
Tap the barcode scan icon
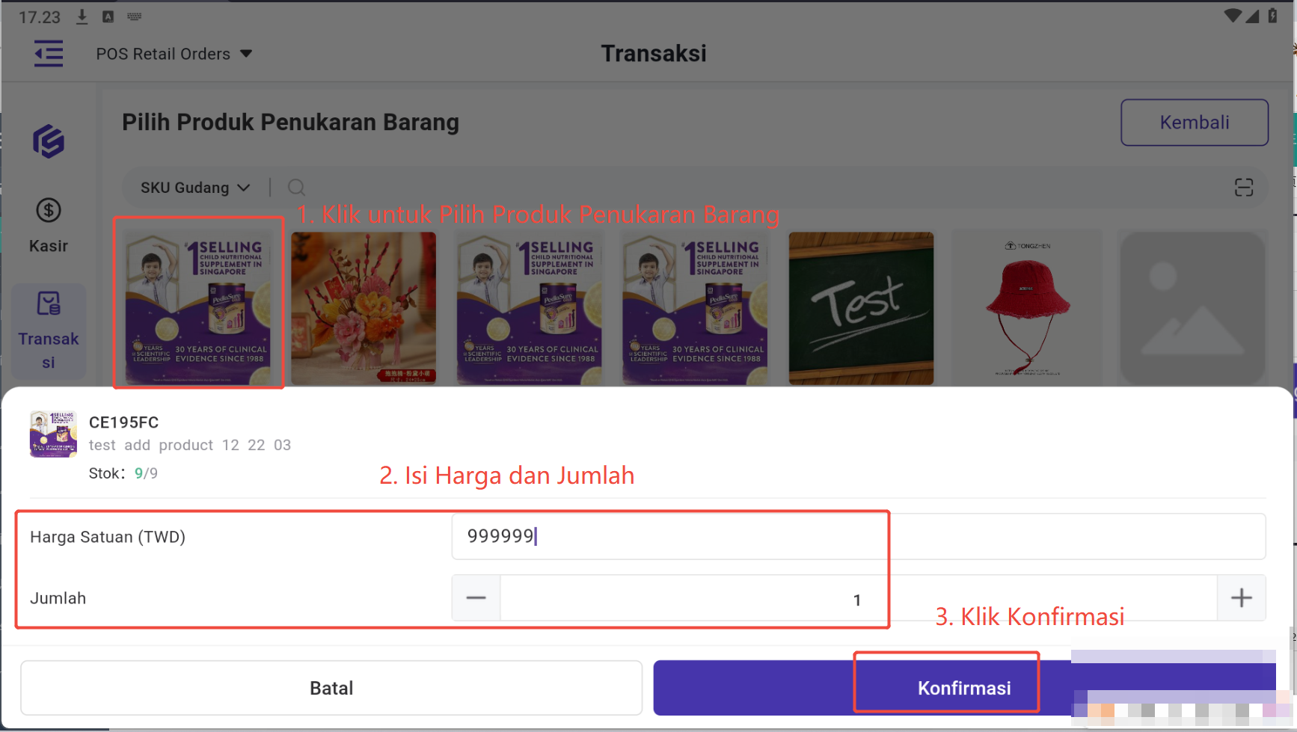(1243, 188)
